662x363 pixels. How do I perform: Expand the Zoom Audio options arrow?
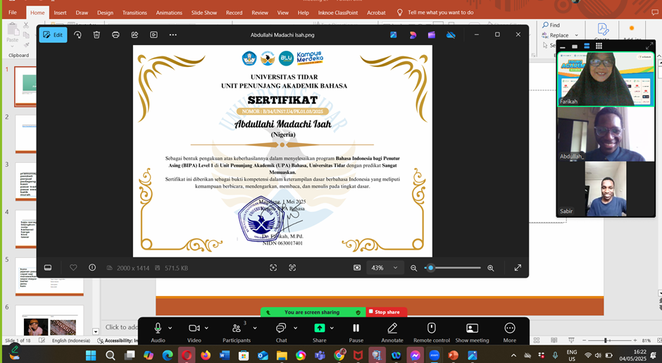[170, 328]
